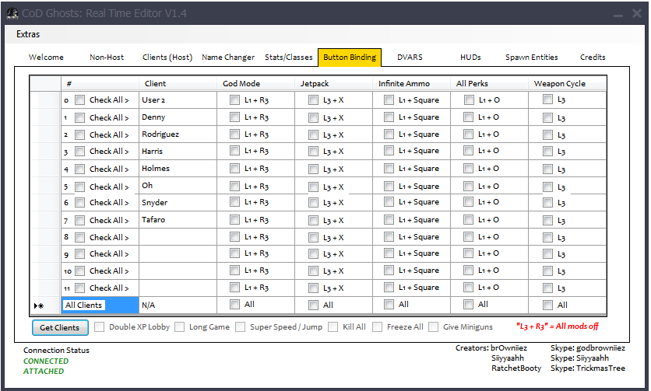Check Weapon Cycle All checkbox
Viewport: 651px width, 391px height.
[x=548, y=305]
